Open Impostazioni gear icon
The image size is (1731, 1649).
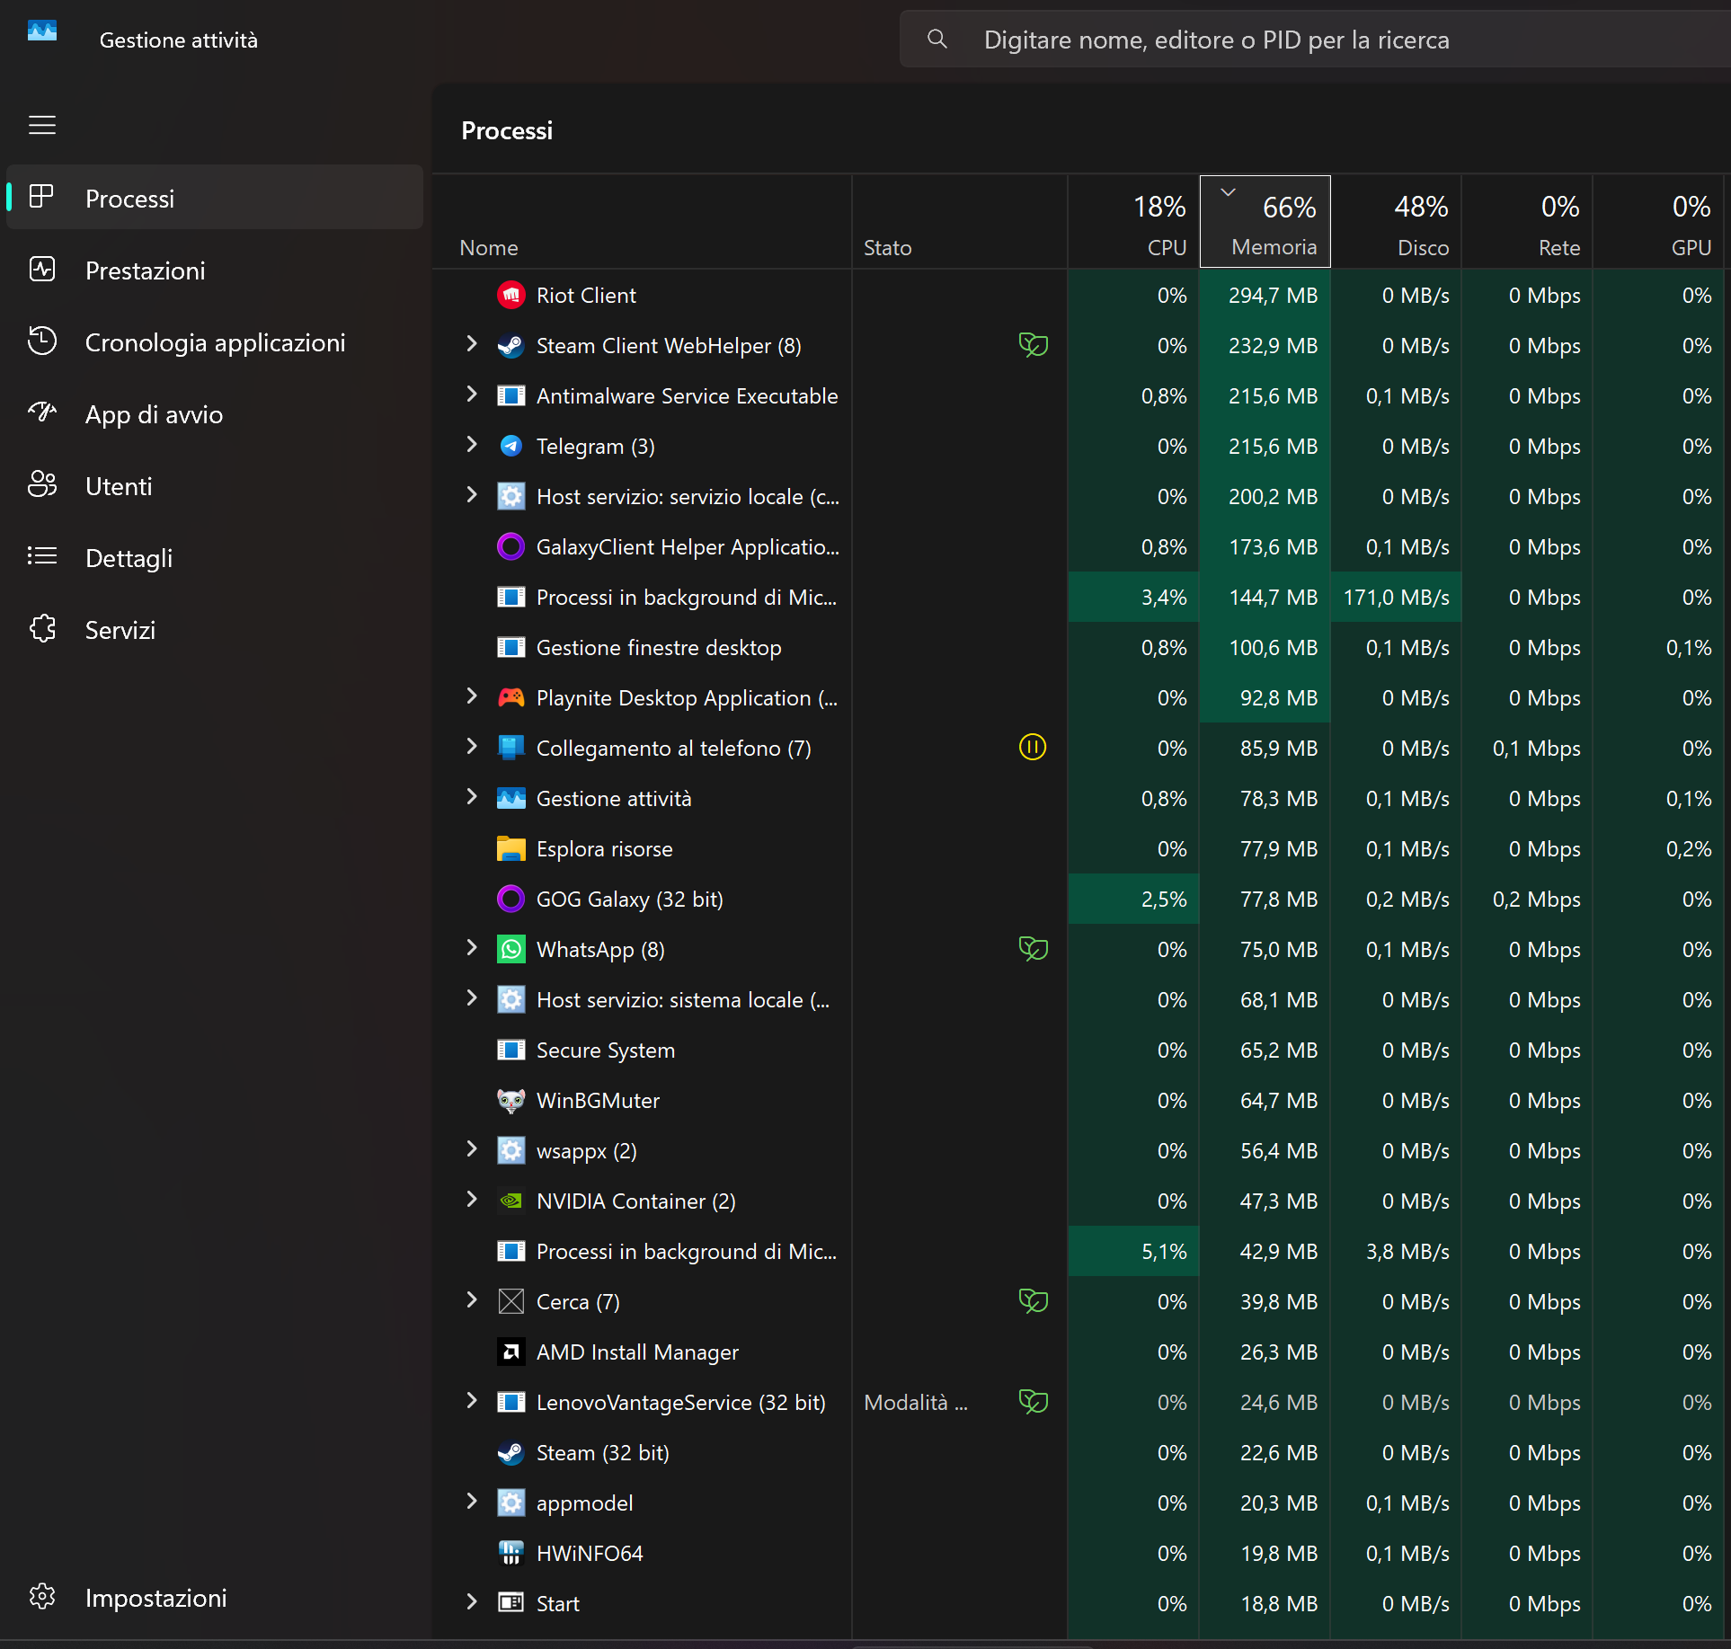[x=42, y=1597]
